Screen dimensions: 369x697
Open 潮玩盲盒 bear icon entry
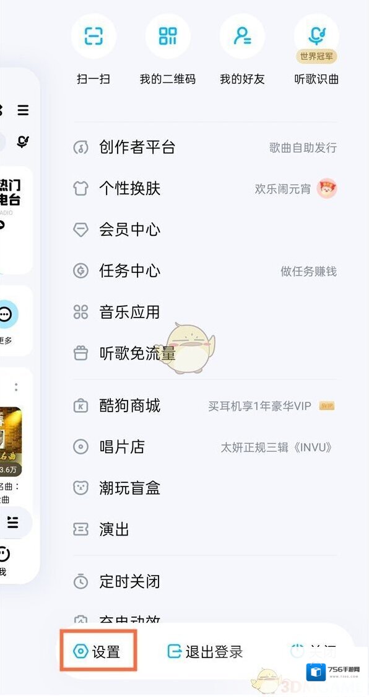(205, 488)
